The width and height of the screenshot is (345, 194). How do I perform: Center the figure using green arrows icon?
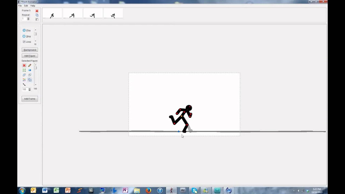(24, 70)
